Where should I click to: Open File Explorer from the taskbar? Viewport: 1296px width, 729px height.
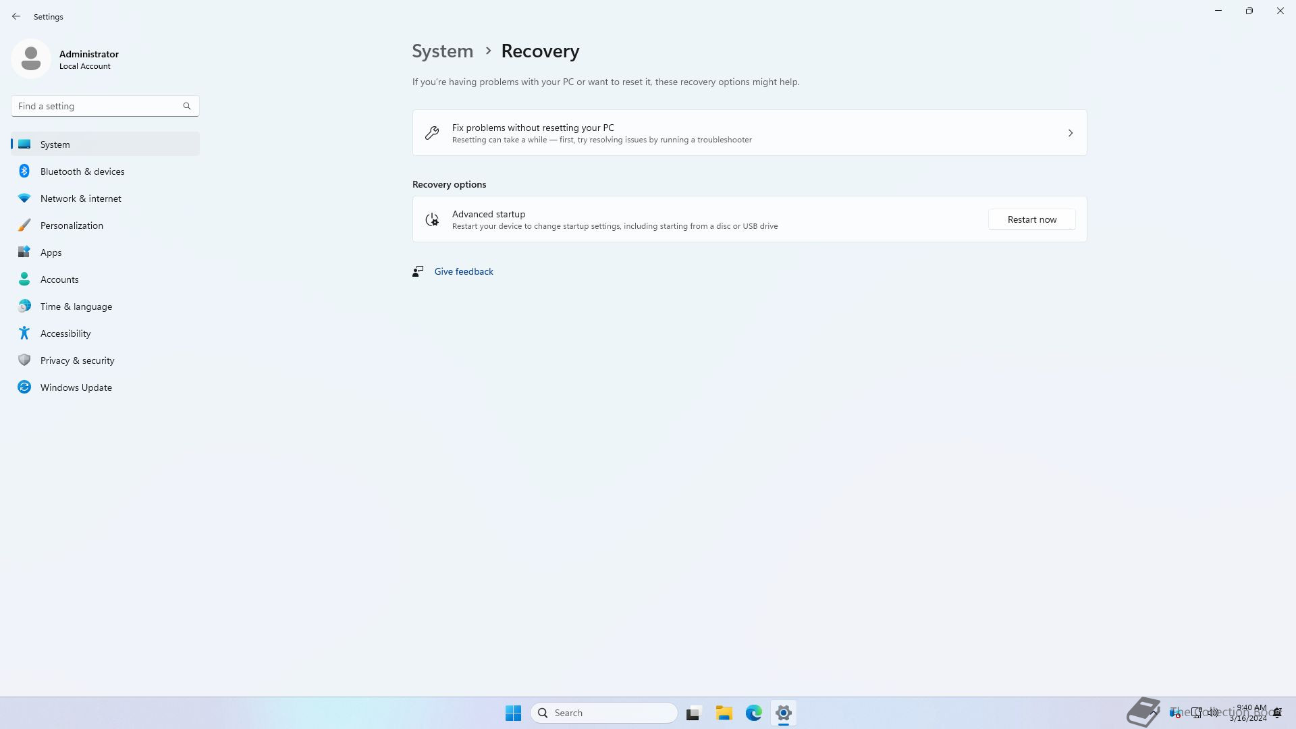724,713
